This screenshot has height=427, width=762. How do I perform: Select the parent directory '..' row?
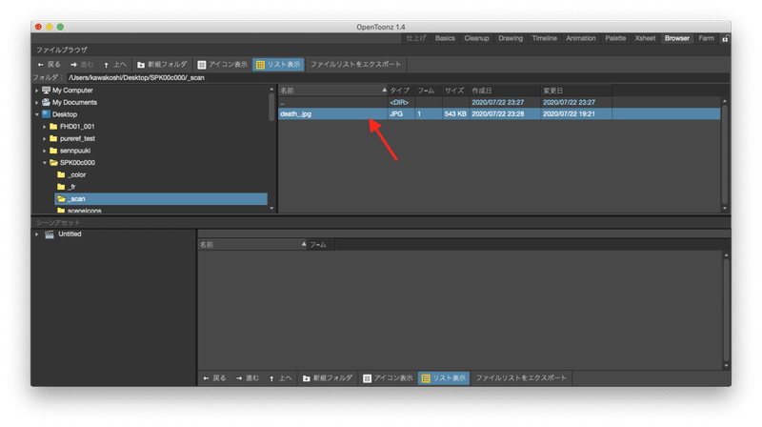pyautogui.click(x=499, y=102)
